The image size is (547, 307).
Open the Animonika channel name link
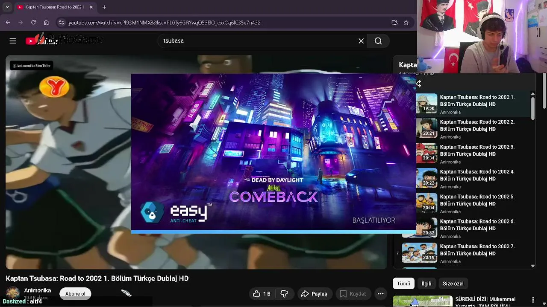(38, 290)
